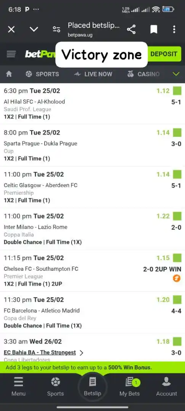The width and height of the screenshot is (185, 411).
Task: Collapse the custom tab with down chevron
Action: click(34, 29)
